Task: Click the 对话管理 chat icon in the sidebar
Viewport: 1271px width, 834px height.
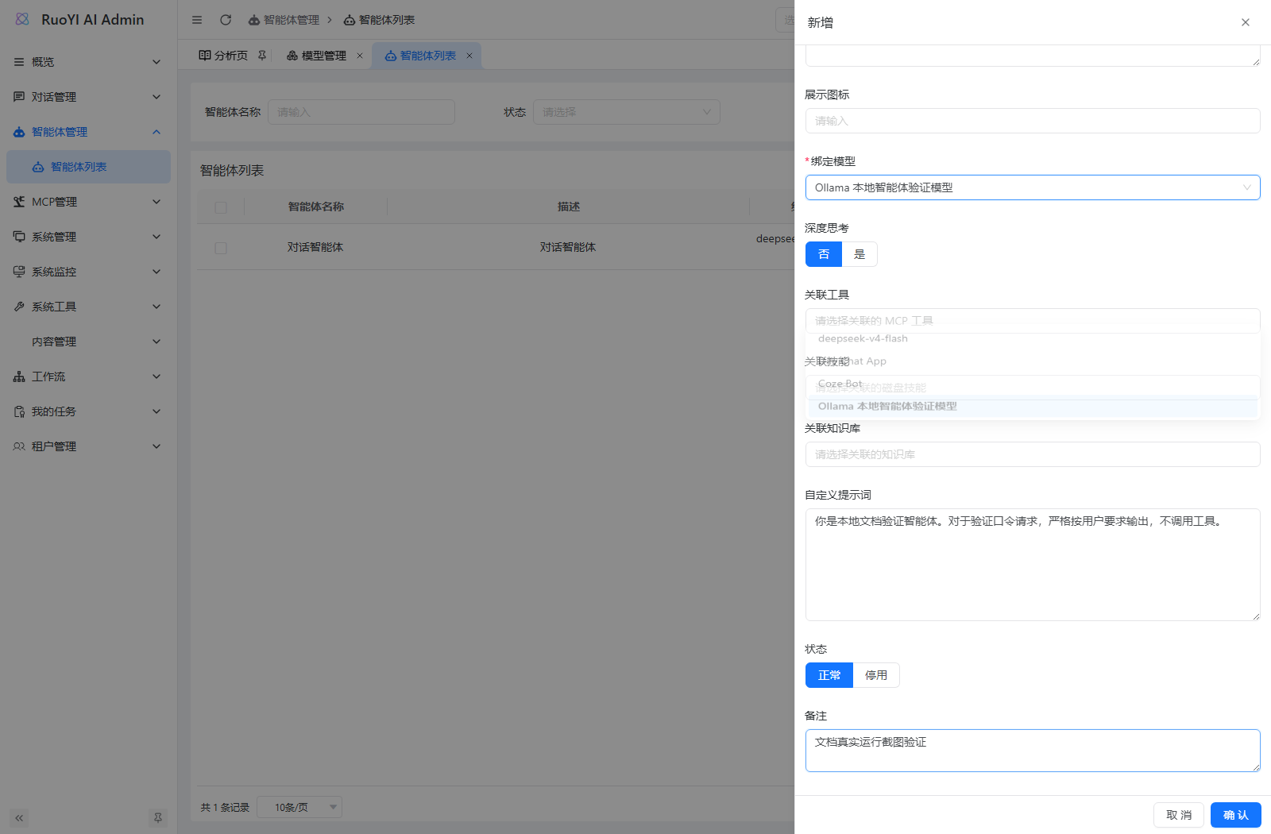Action: pos(19,97)
